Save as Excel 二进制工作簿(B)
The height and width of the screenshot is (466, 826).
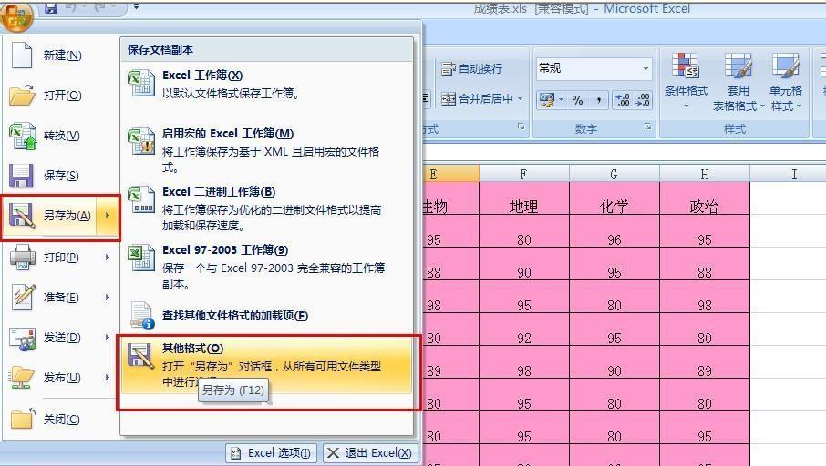click(x=266, y=208)
